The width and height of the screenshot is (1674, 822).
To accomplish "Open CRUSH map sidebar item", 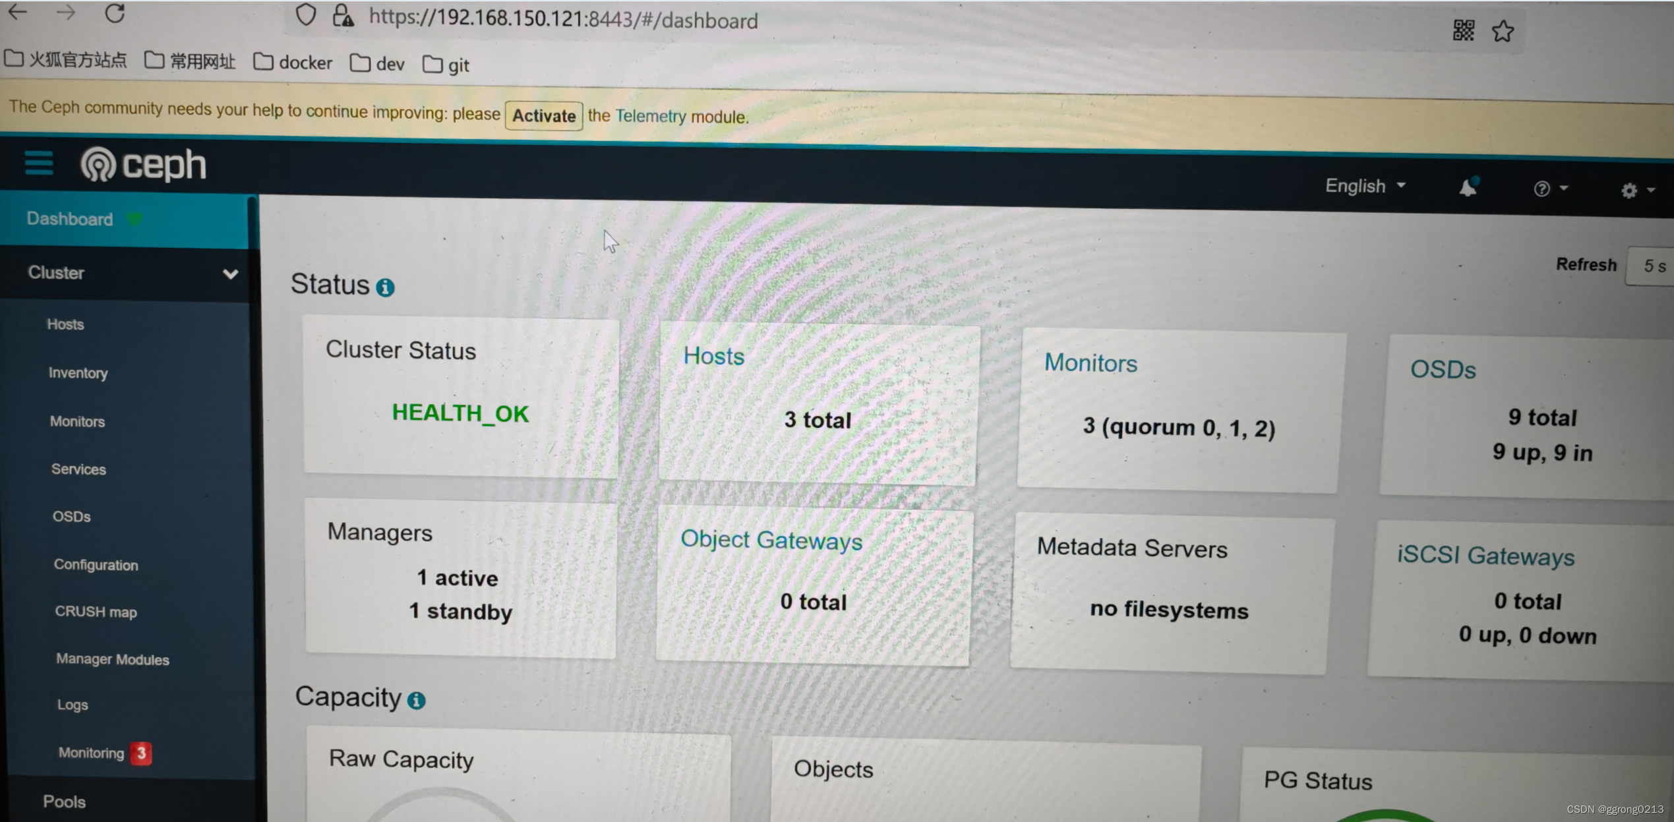I will coord(96,612).
